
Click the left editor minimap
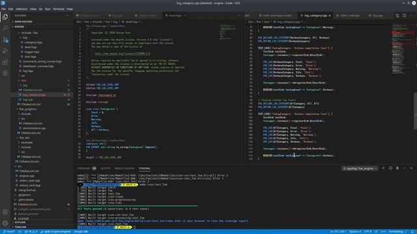tap(227, 32)
